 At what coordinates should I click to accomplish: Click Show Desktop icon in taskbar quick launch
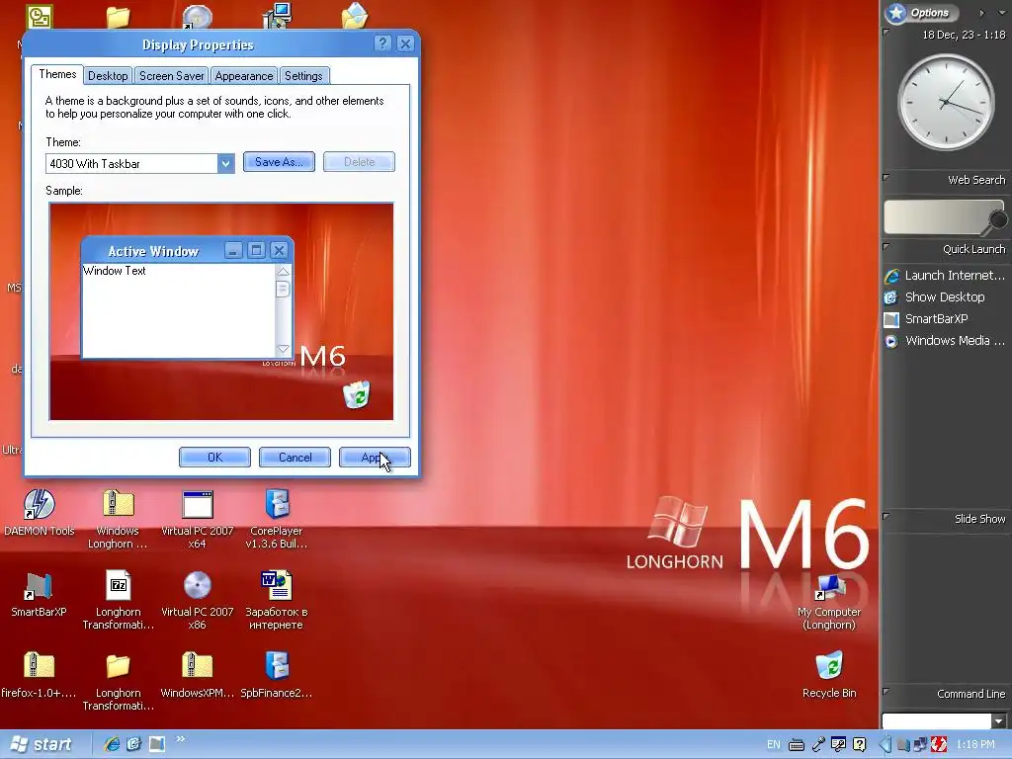[x=133, y=744]
